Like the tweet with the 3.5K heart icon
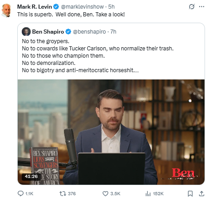210x197 pixels. click(105, 193)
